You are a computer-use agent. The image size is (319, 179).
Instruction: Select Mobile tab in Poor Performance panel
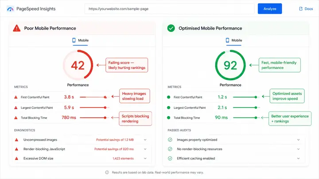[x=80, y=41]
